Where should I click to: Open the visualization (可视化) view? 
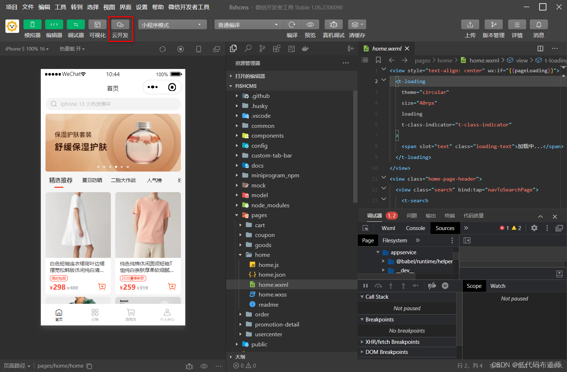coord(98,25)
